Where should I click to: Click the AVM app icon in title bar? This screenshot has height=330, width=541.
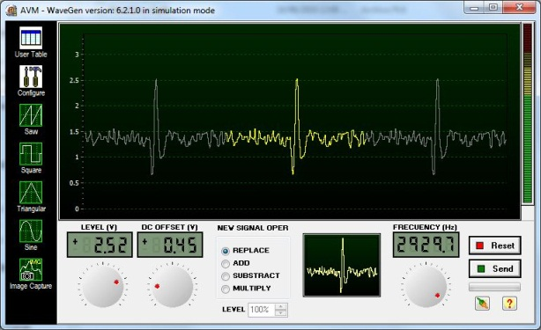tap(11, 11)
